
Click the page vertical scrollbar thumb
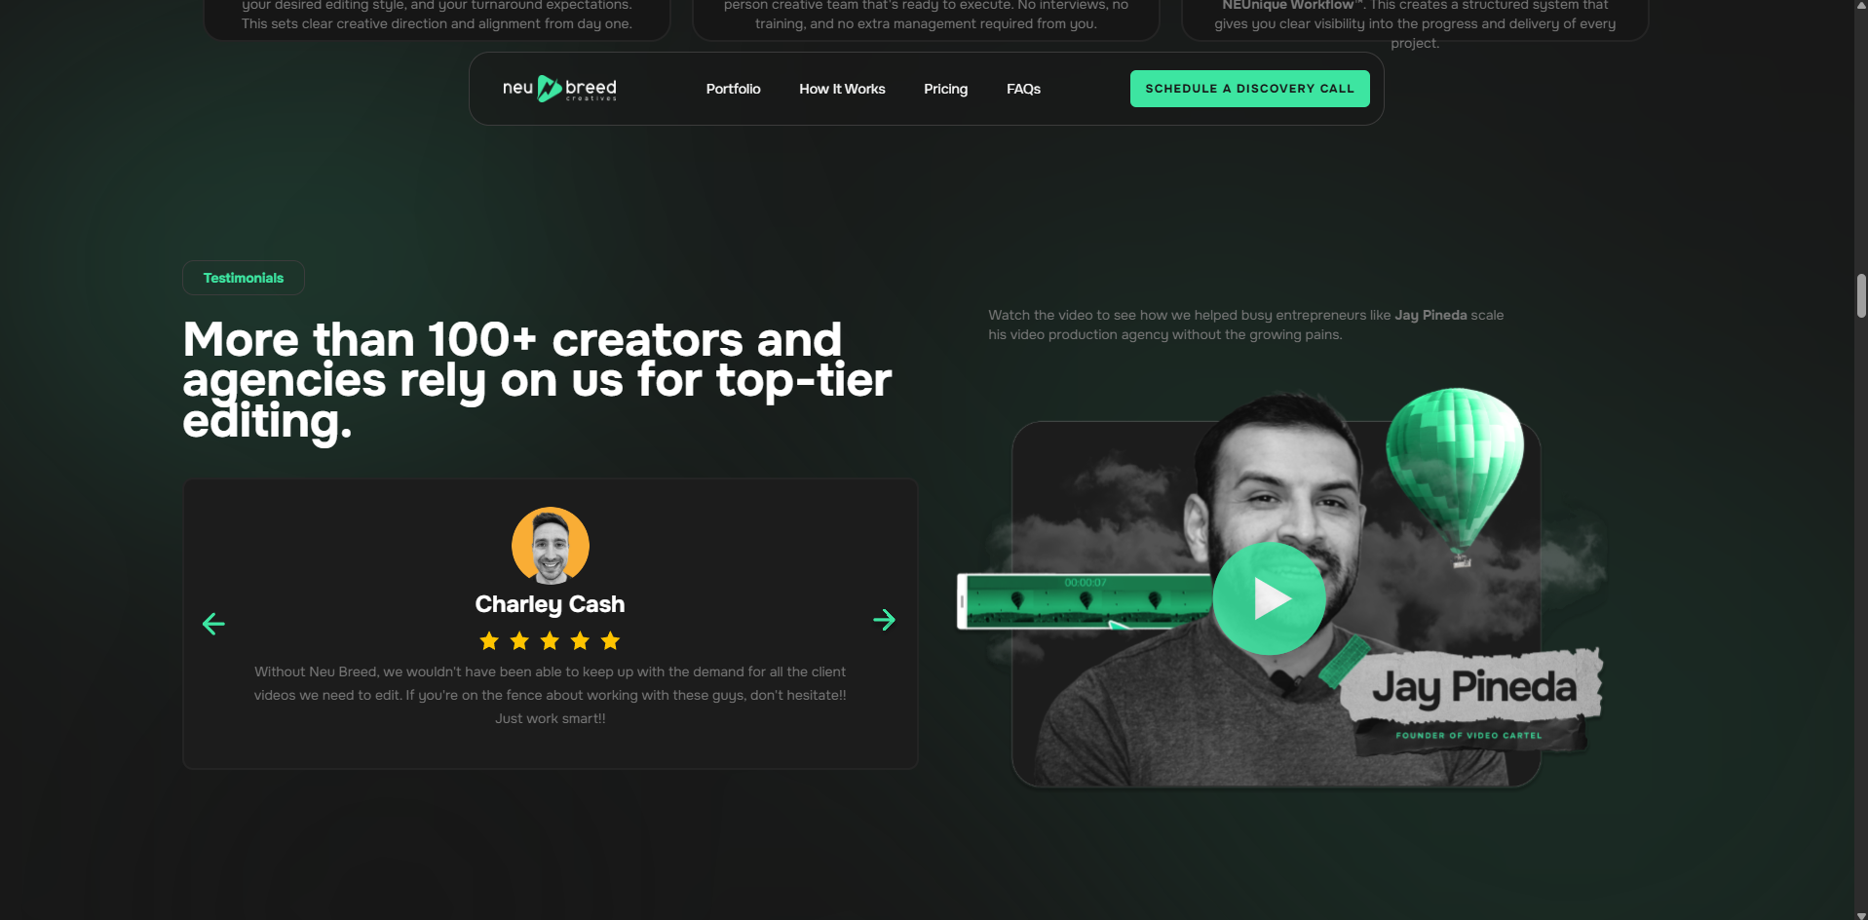(1861, 296)
